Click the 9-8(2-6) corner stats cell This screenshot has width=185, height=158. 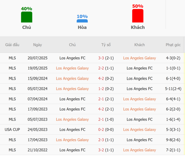(173, 140)
